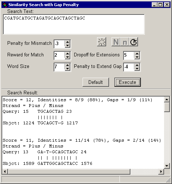
Task: Decrease Penalty for Mismatch value
Action: coord(67,46)
